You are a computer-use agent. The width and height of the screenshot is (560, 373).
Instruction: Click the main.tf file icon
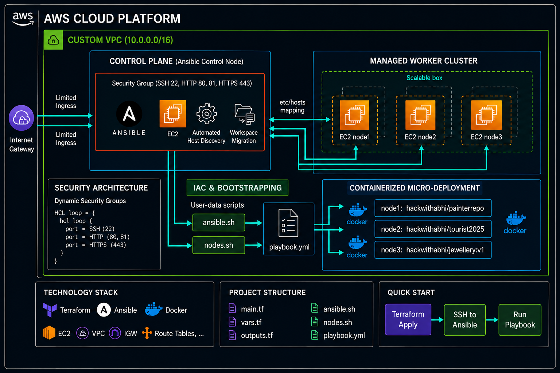tap(232, 308)
